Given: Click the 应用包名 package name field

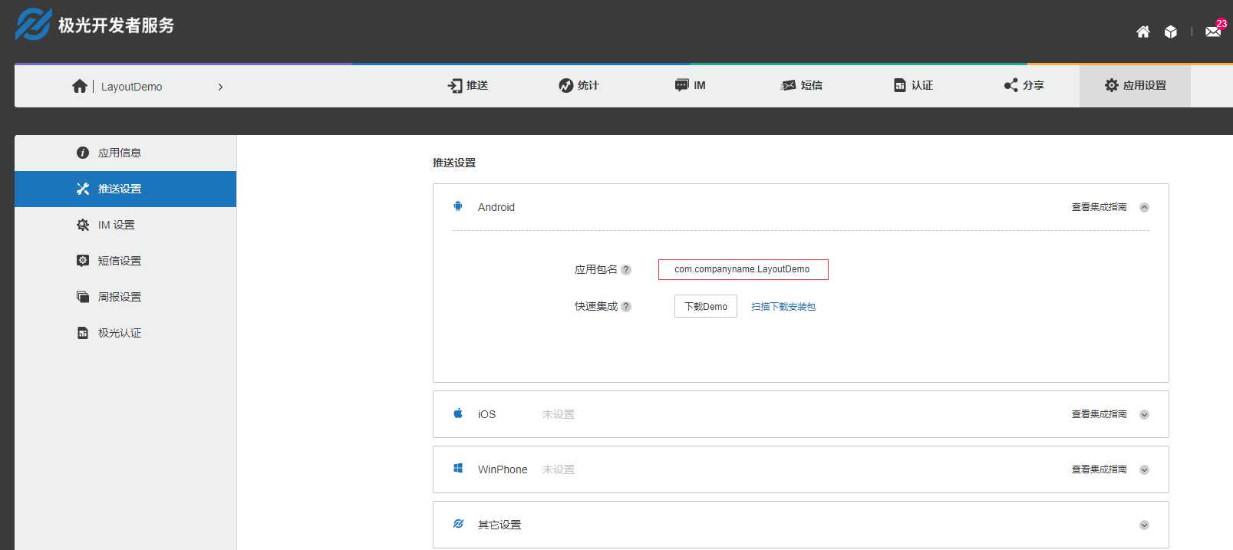Looking at the screenshot, I should 743,269.
